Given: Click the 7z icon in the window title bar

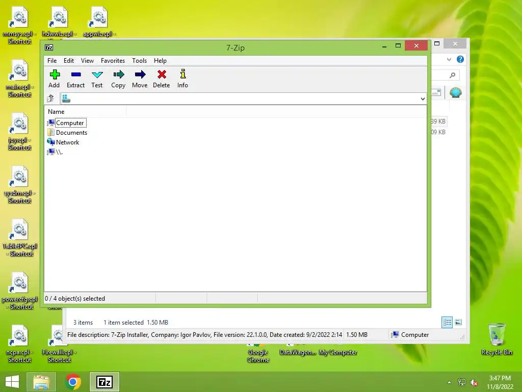Looking at the screenshot, I should pyautogui.click(x=49, y=47).
